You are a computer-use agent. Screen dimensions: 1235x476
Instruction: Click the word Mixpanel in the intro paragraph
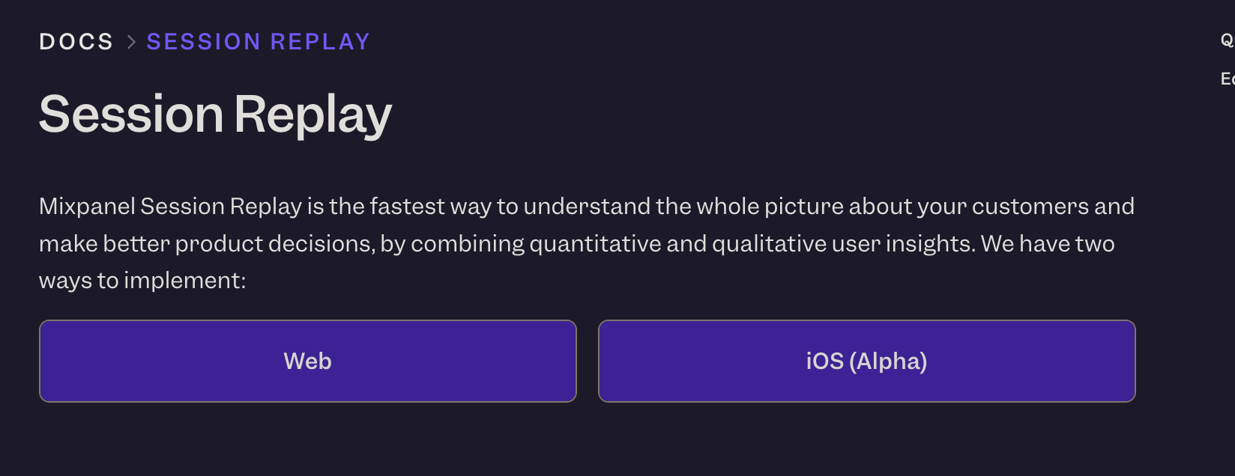coord(87,206)
